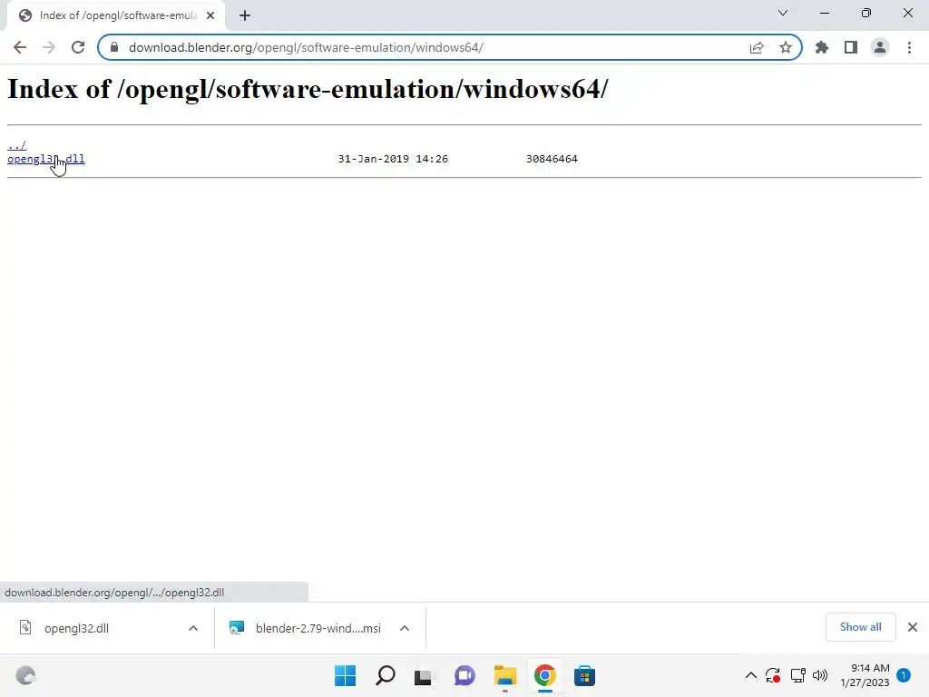
Task: View site info via the lock icon
Action: point(114,47)
